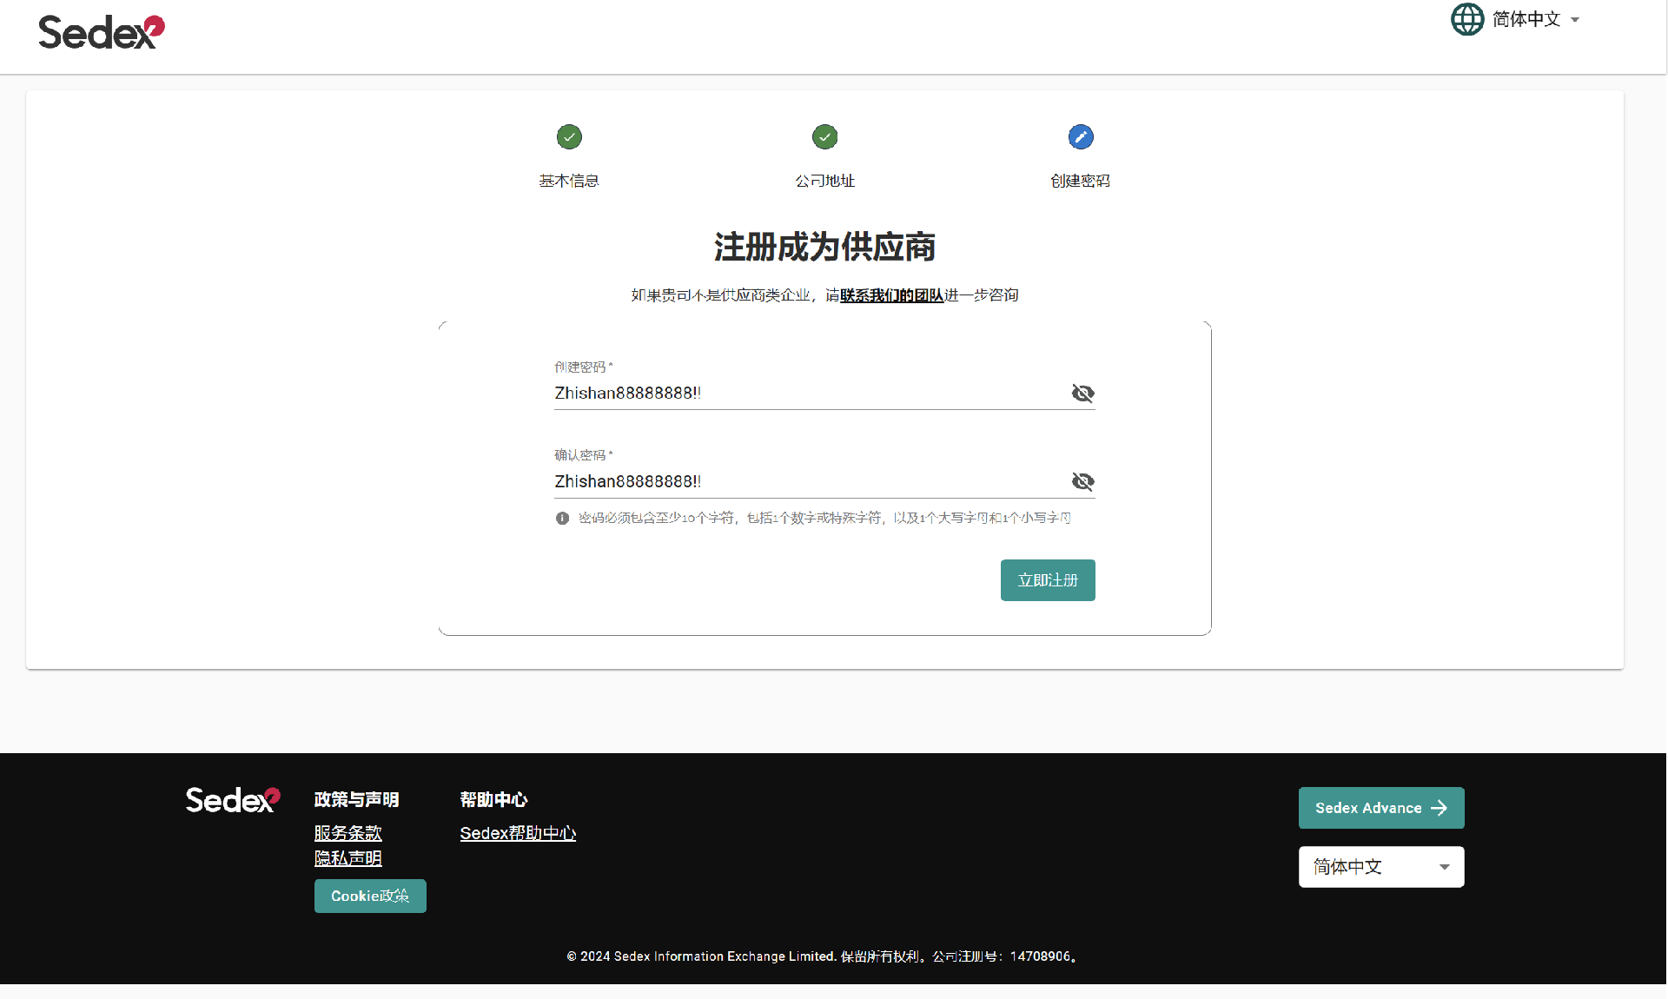Click the globe language icon
This screenshot has height=999, width=1668.
(x=1467, y=19)
